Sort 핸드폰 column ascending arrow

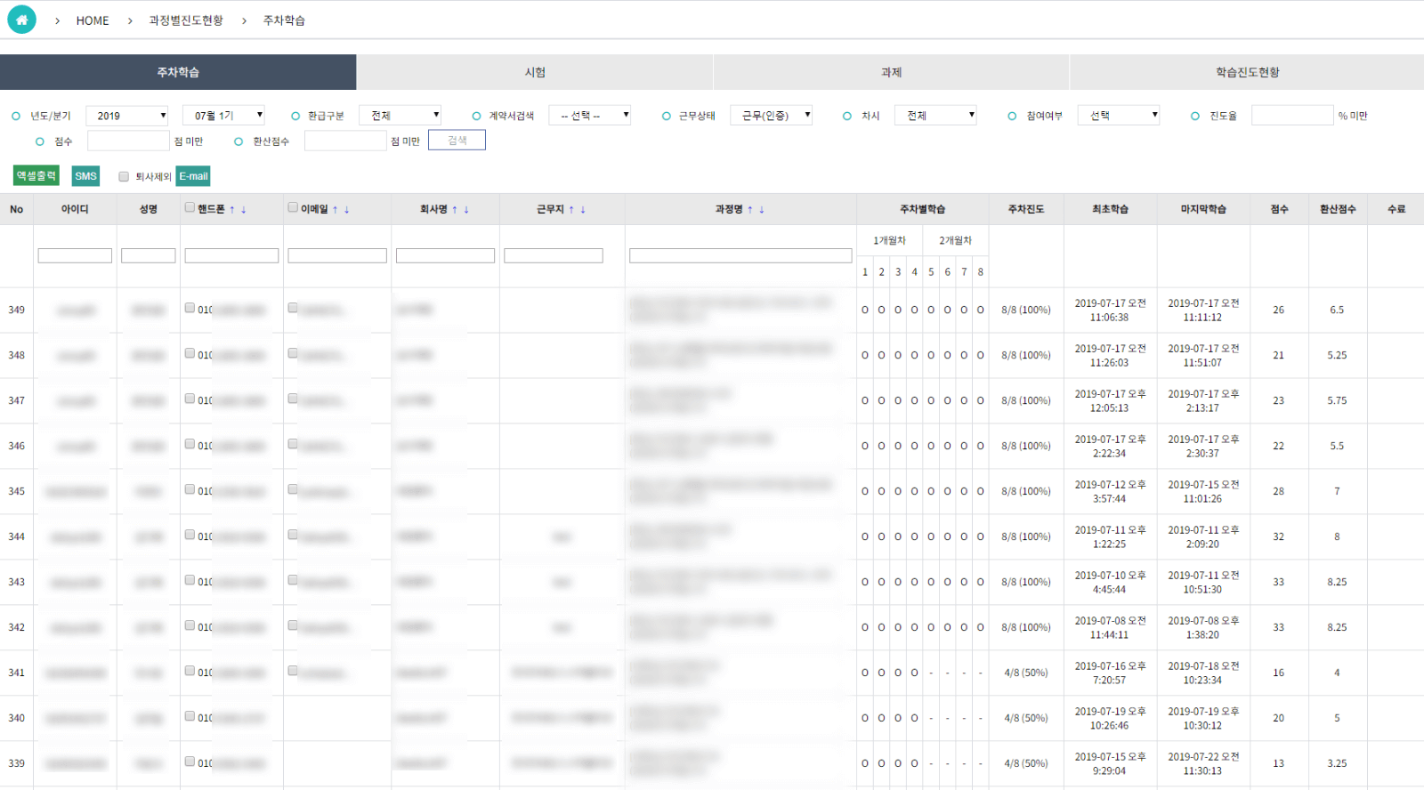coord(232,210)
